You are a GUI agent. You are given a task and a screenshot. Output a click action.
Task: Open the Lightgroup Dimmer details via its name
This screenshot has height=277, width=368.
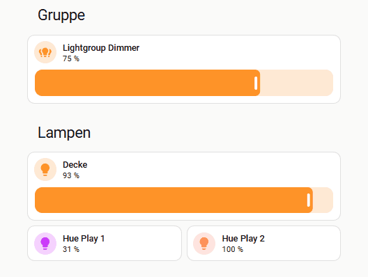click(x=101, y=48)
